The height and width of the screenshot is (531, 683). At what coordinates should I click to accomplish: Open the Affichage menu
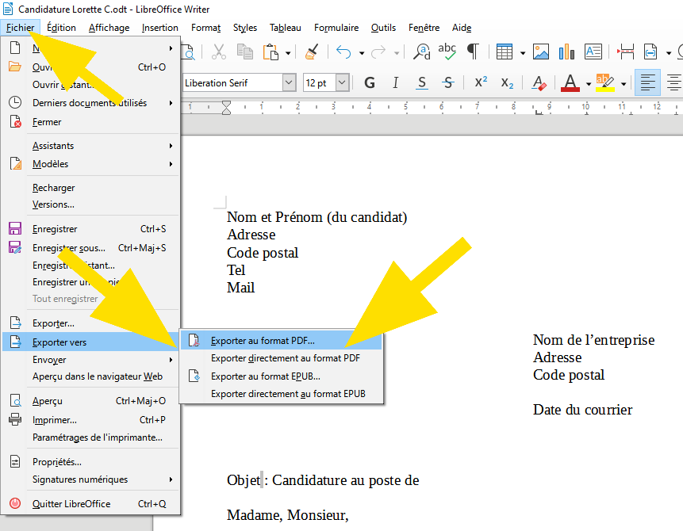tap(109, 28)
